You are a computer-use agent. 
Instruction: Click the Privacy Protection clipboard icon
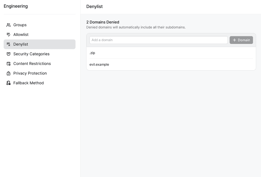[x=8, y=73]
